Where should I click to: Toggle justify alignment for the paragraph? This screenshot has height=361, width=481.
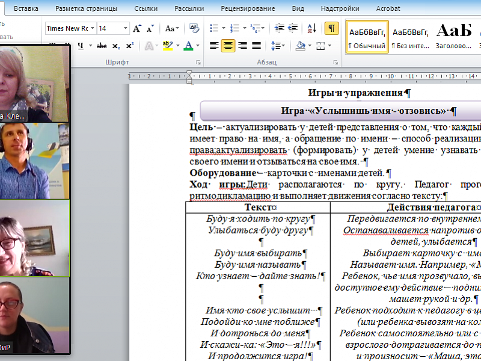coord(256,46)
